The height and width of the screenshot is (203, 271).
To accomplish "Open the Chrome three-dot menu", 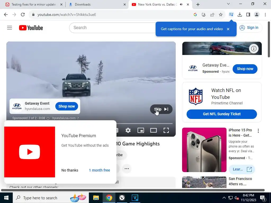I will coord(265,15).
